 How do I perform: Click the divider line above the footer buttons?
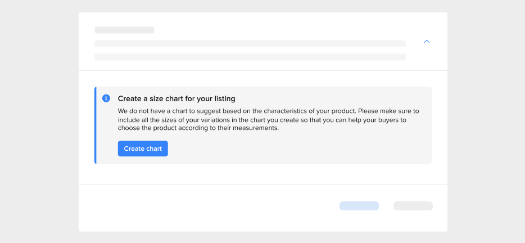pos(262,184)
